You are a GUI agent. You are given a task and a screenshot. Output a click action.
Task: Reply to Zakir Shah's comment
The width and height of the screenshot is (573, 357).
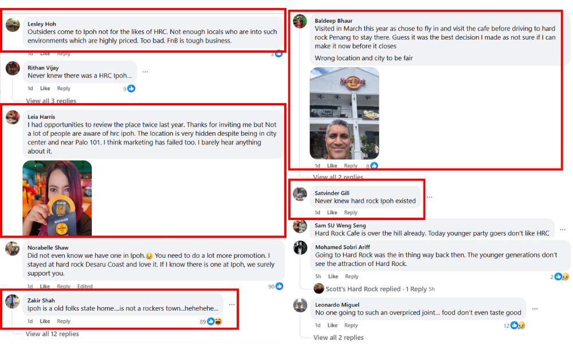[64, 321]
